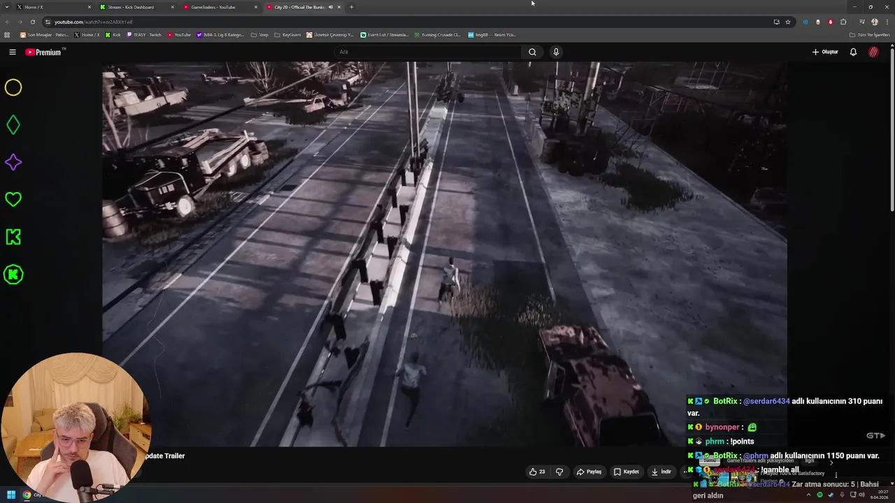Click the Oluştur create button
This screenshot has height=503, width=895.
tap(825, 52)
